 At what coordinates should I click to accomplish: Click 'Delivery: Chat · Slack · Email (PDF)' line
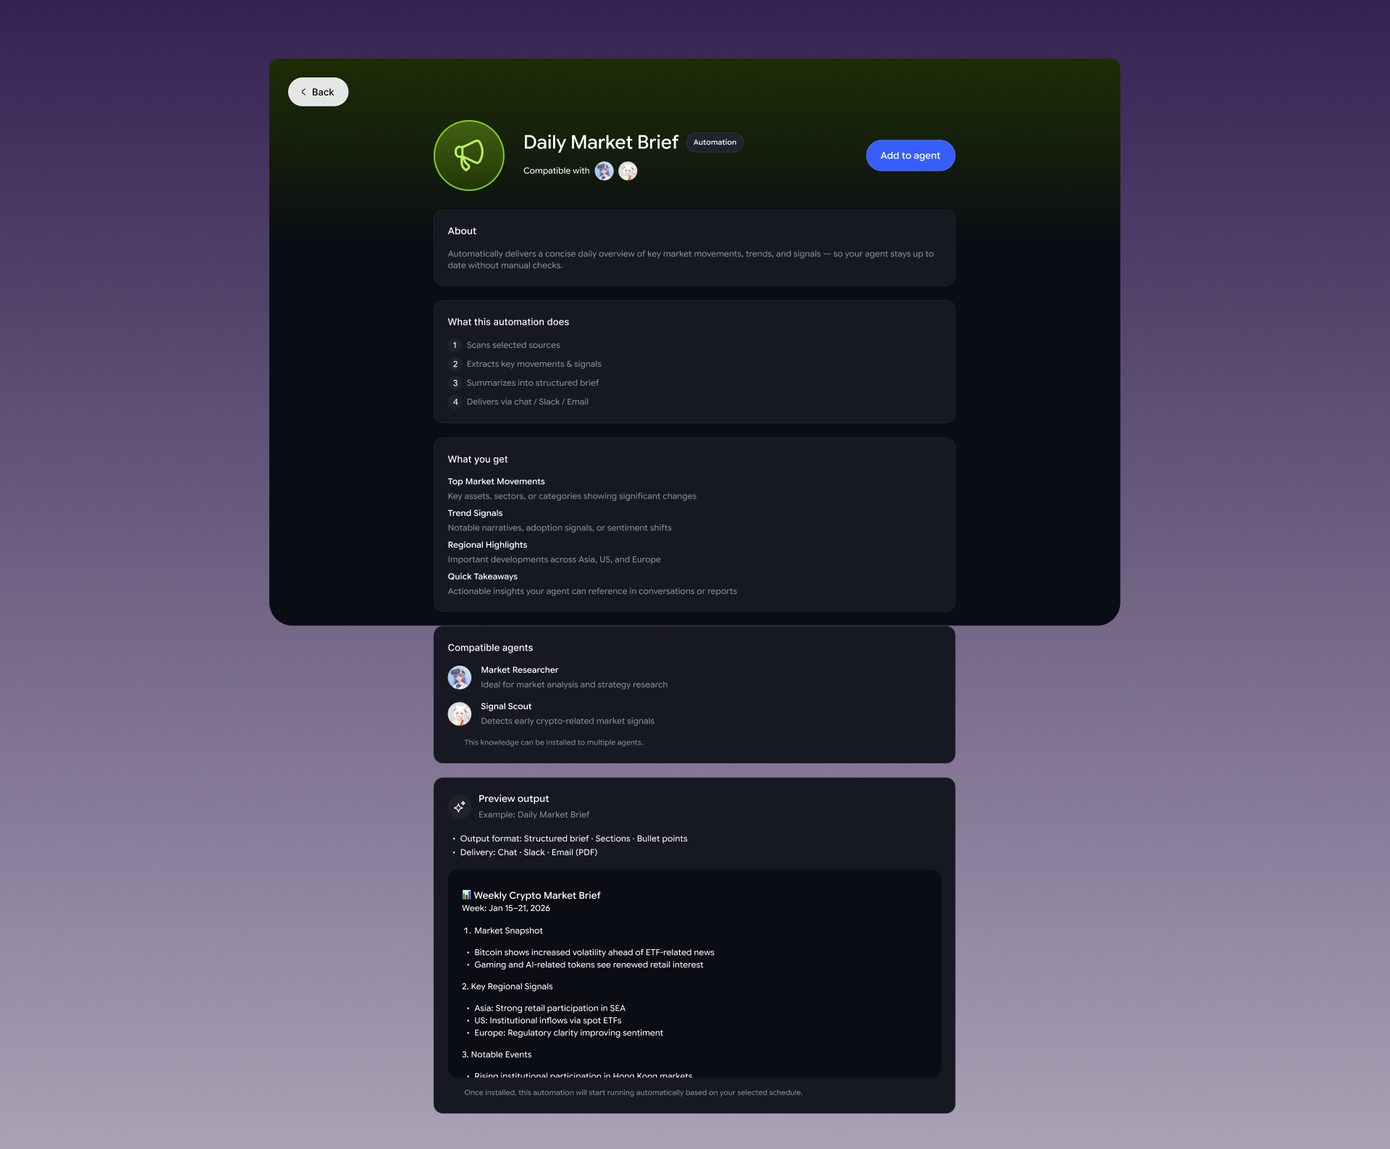tap(528, 852)
